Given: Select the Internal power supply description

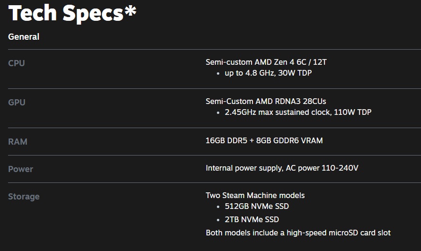Looking at the screenshot, I should 282,168.
